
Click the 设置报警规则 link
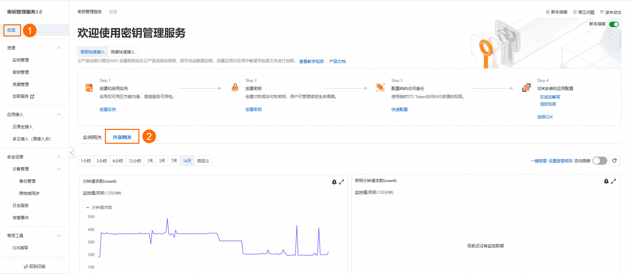(560, 161)
